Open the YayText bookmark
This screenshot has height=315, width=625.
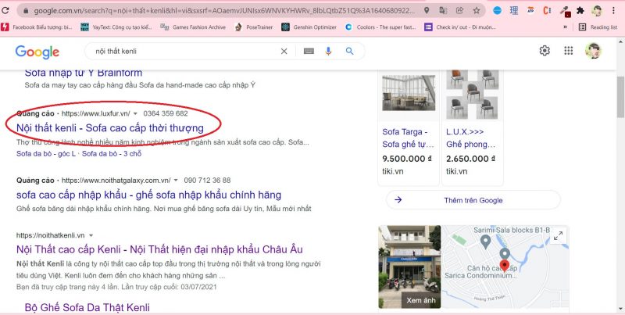click(x=116, y=27)
